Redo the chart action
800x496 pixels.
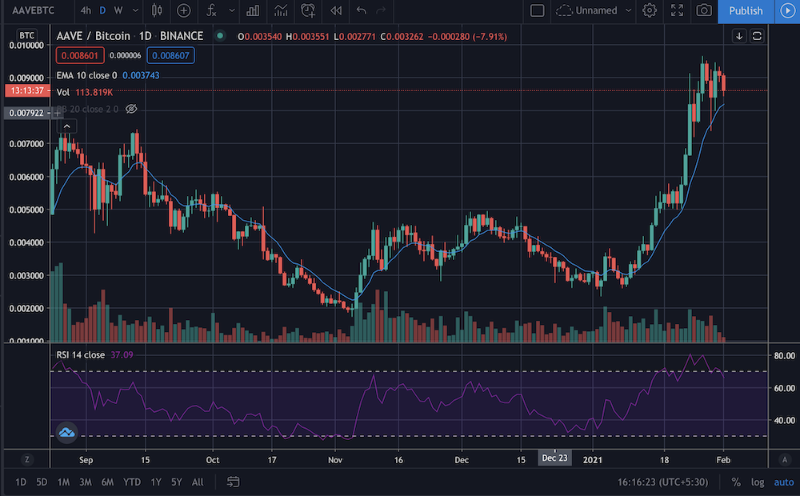click(x=381, y=10)
